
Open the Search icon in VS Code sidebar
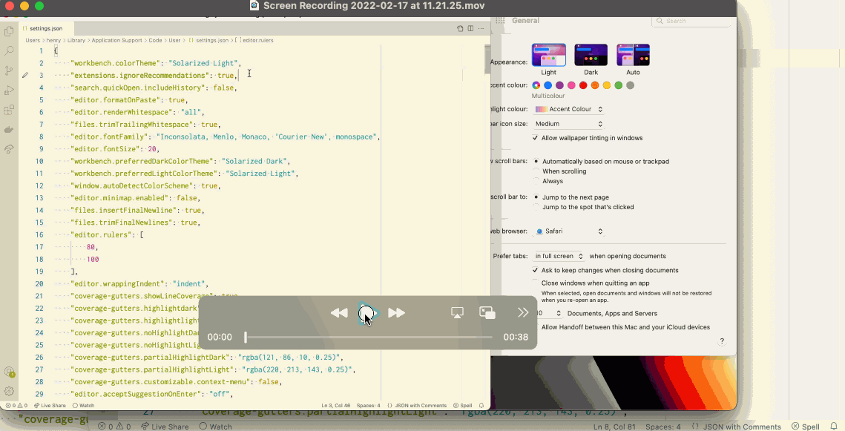click(9, 51)
